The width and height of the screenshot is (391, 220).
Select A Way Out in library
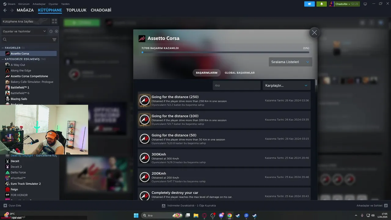18,65
